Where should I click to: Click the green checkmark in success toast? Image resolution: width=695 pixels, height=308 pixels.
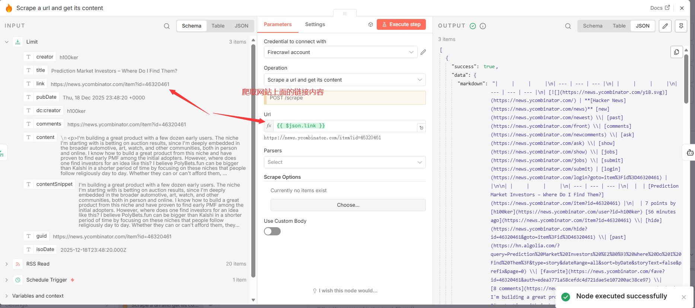(565, 296)
